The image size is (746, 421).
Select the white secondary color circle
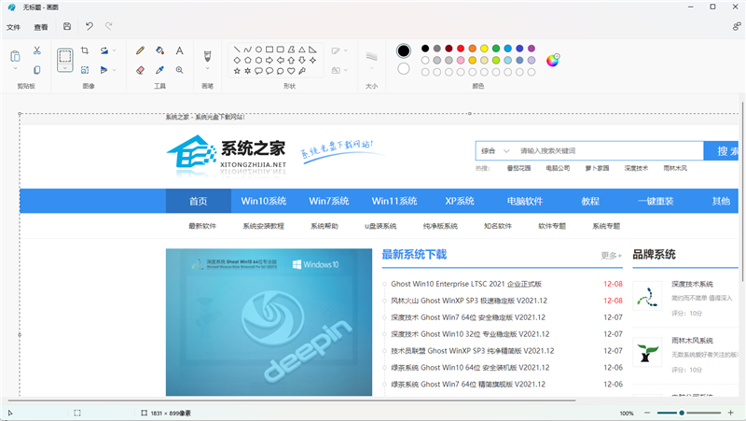pyautogui.click(x=404, y=68)
